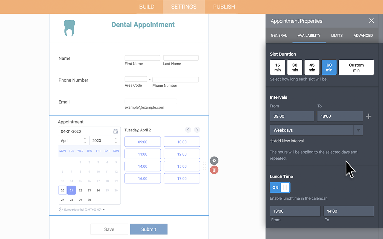Edit the interval From time 09:00
Image resolution: width=383 pixels, height=239 pixels.
pos(292,116)
